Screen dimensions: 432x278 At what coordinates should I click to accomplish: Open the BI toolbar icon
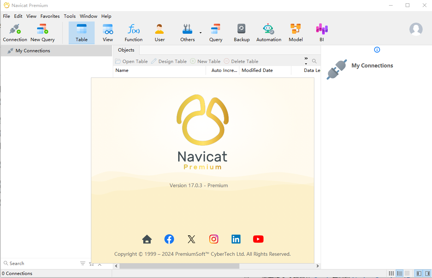[x=322, y=33]
